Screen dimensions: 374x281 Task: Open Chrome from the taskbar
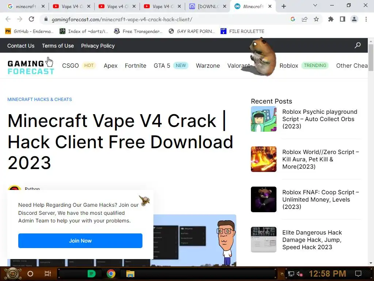(111, 274)
